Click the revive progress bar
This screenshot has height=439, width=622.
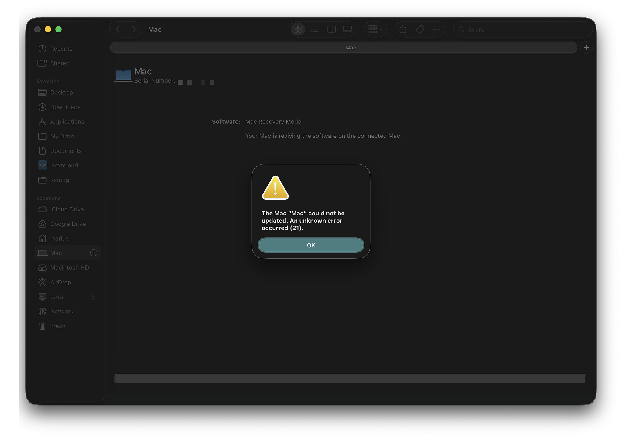pyautogui.click(x=350, y=379)
